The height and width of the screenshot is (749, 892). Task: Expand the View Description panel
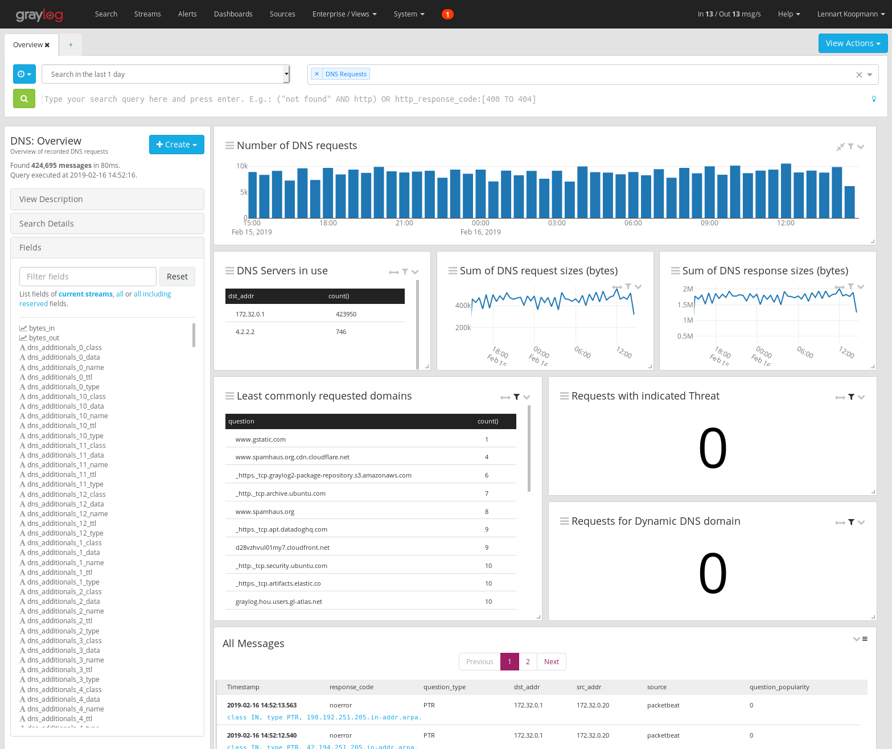pyautogui.click(x=107, y=199)
